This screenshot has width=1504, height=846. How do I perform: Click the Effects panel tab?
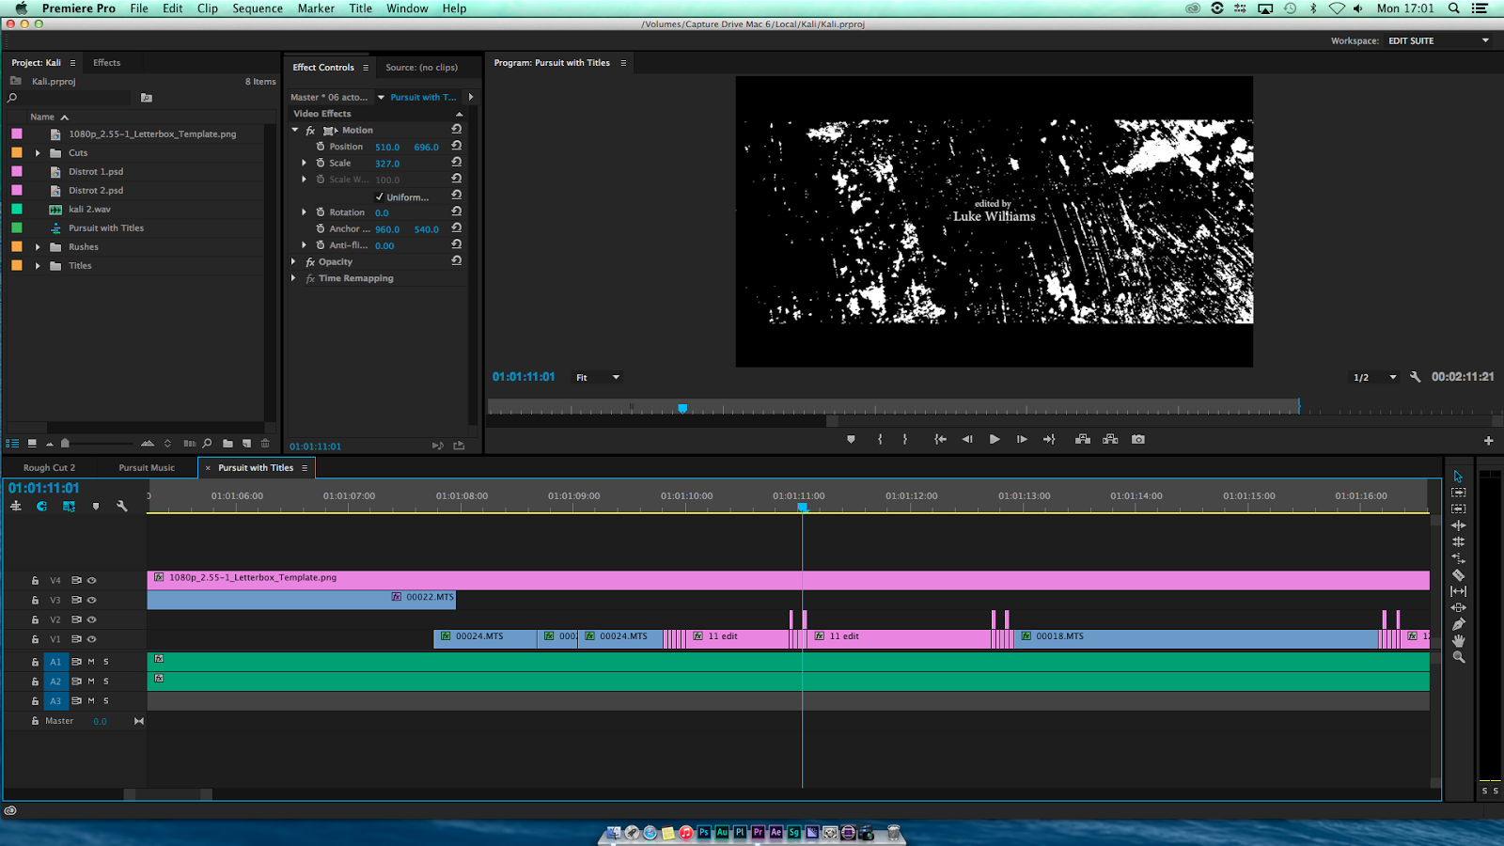pos(107,62)
